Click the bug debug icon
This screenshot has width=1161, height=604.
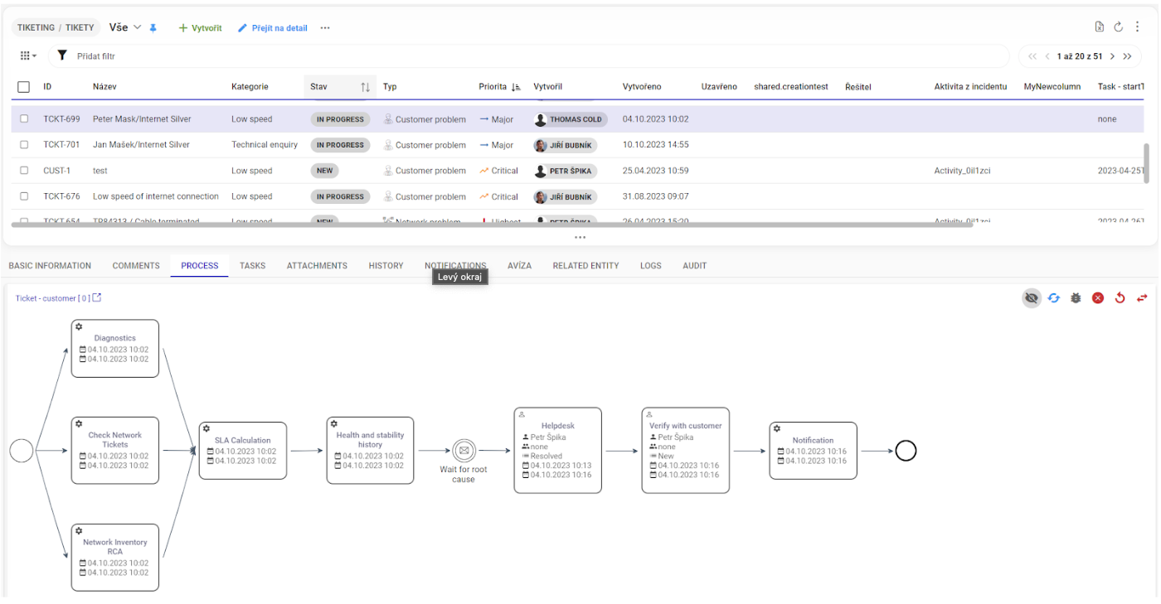click(1076, 298)
